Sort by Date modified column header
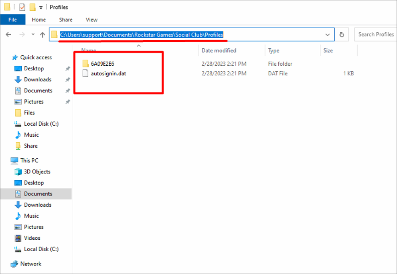 pyautogui.click(x=219, y=50)
